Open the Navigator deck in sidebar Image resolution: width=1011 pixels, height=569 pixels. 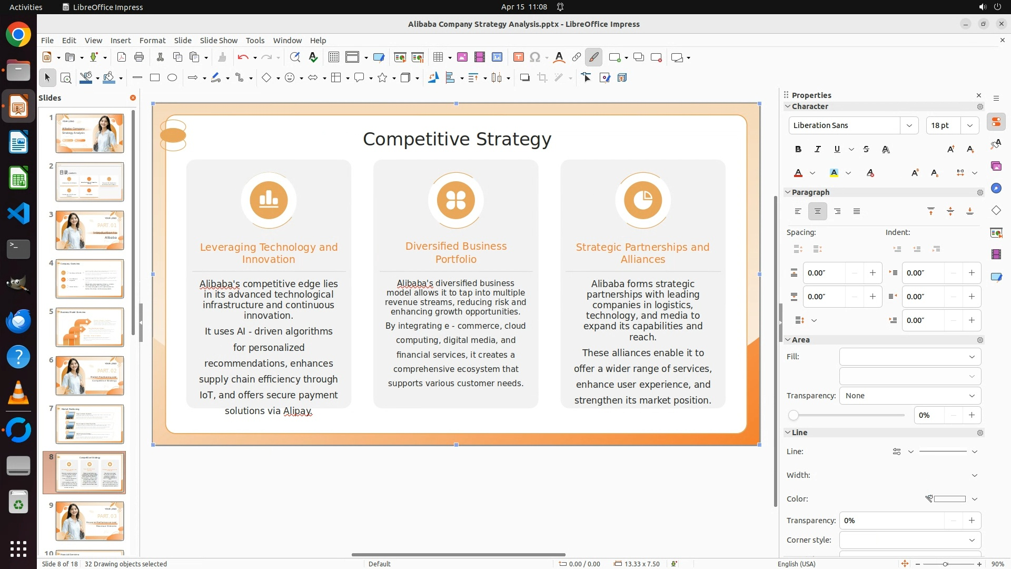[996, 189]
